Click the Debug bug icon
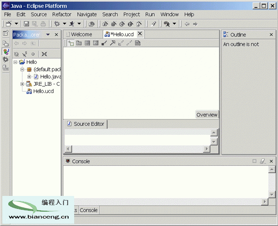 point(57,24)
